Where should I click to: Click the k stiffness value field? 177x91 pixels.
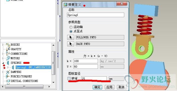pyautogui.click(x=86, y=61)
